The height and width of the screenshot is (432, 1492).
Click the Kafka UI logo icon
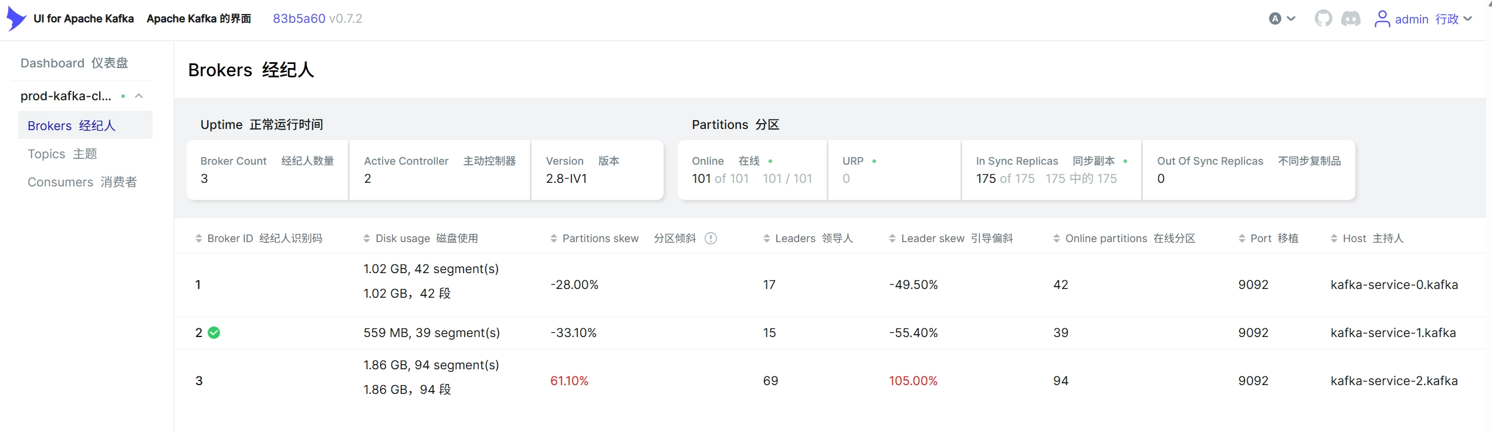click(16, 19)
